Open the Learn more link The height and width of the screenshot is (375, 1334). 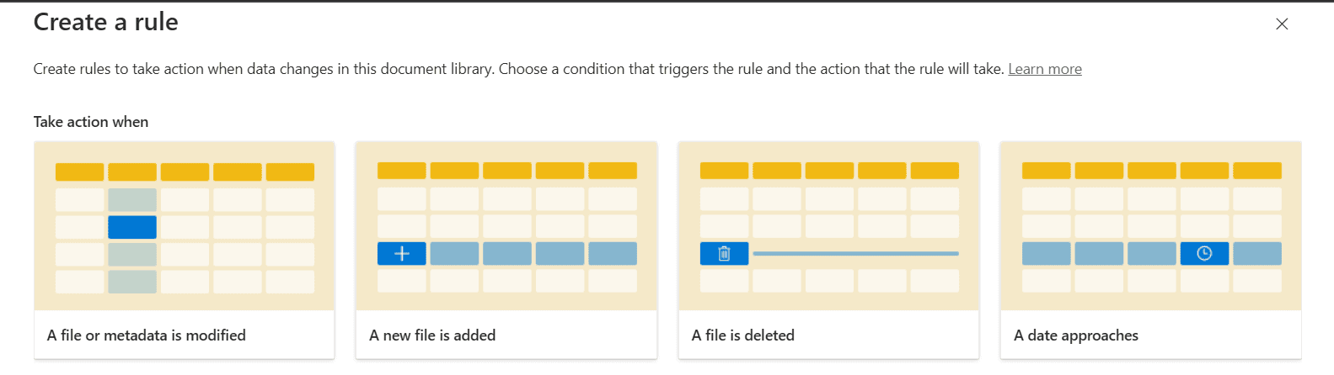1045,69
